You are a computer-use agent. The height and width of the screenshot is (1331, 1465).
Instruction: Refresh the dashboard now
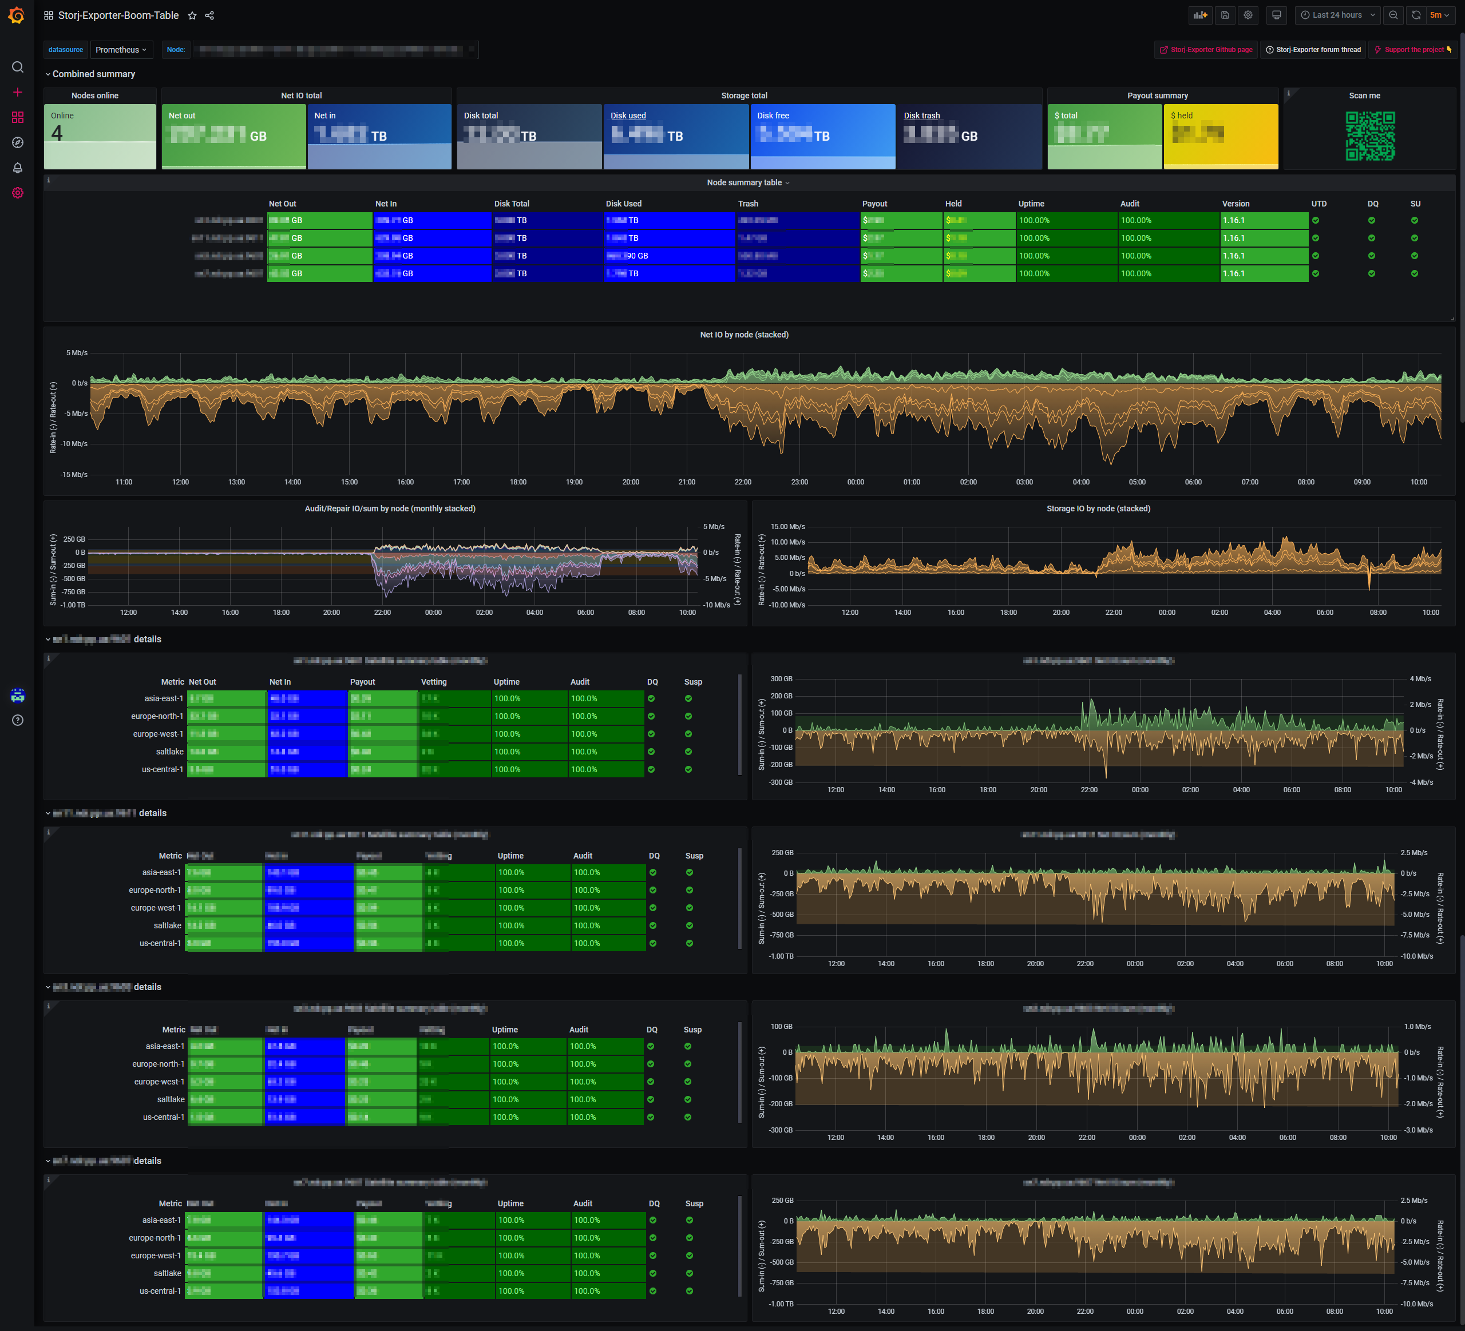pyautogui.click(x=1416, y=15)
